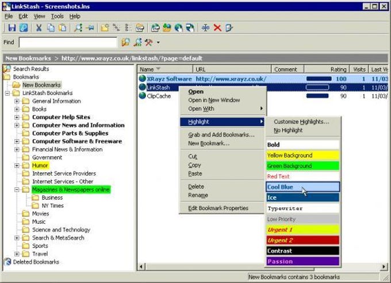Click the list view toolbar icon
Viewport: 391px width, 283px height.
(128, 28)
